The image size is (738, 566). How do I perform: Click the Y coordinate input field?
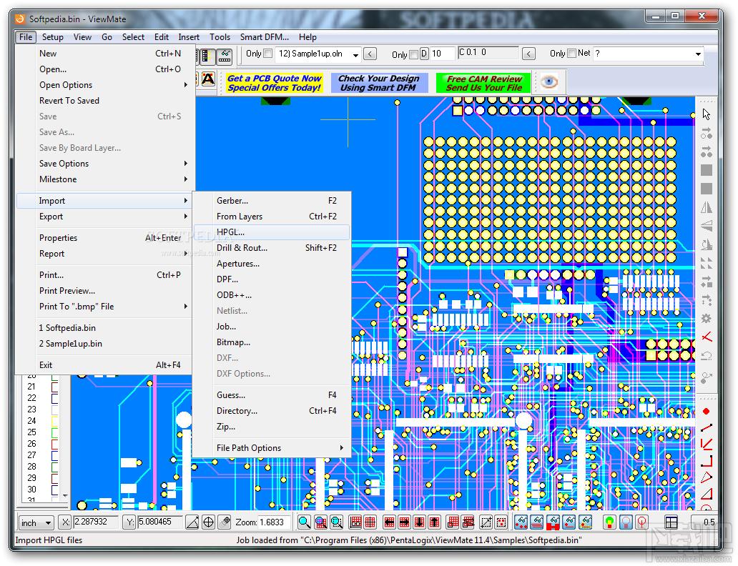(160, 522)
